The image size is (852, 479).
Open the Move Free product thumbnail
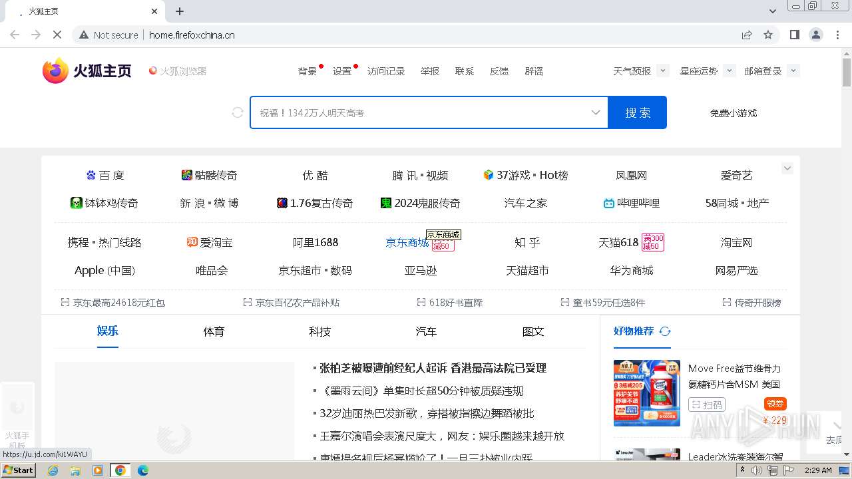pos(647,393)
